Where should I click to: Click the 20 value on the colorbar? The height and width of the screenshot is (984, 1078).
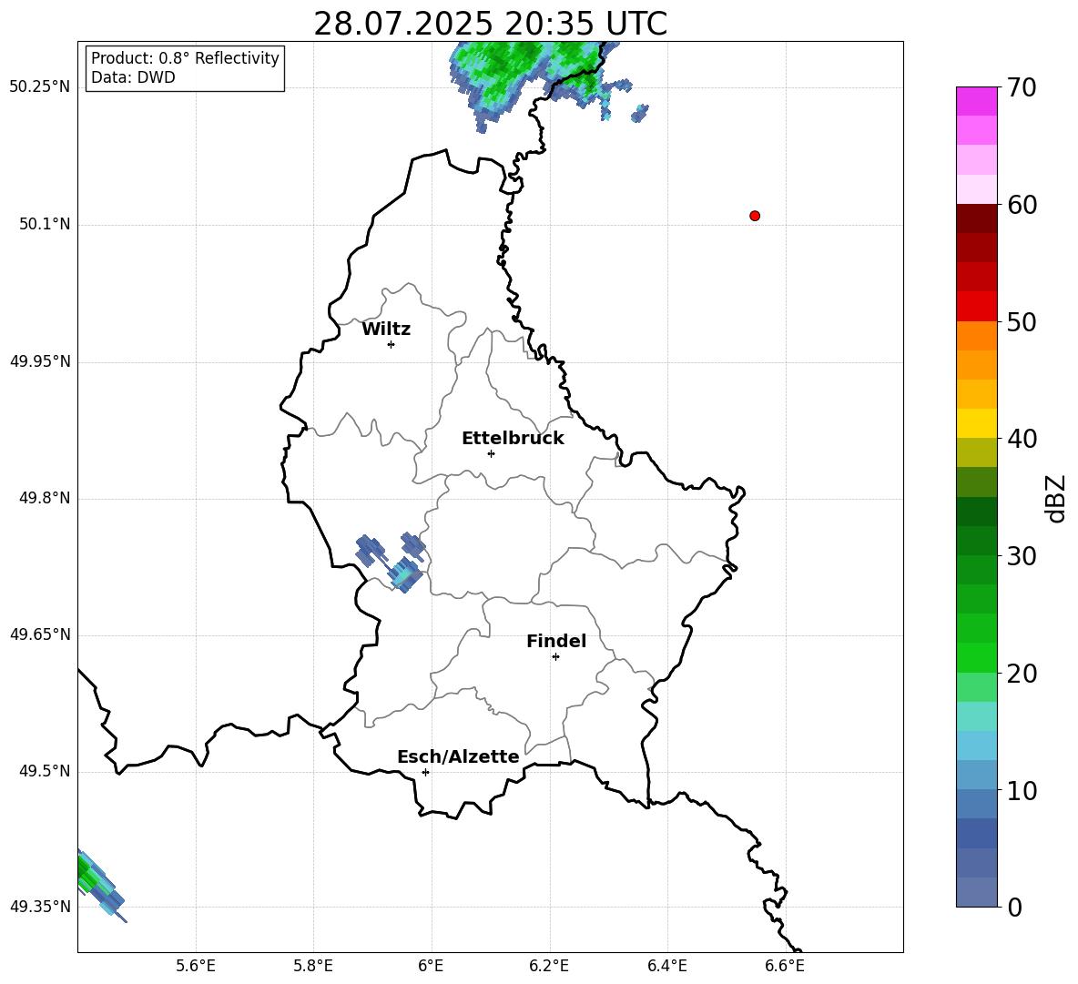pyautogui.click(x=1022, y=674)
